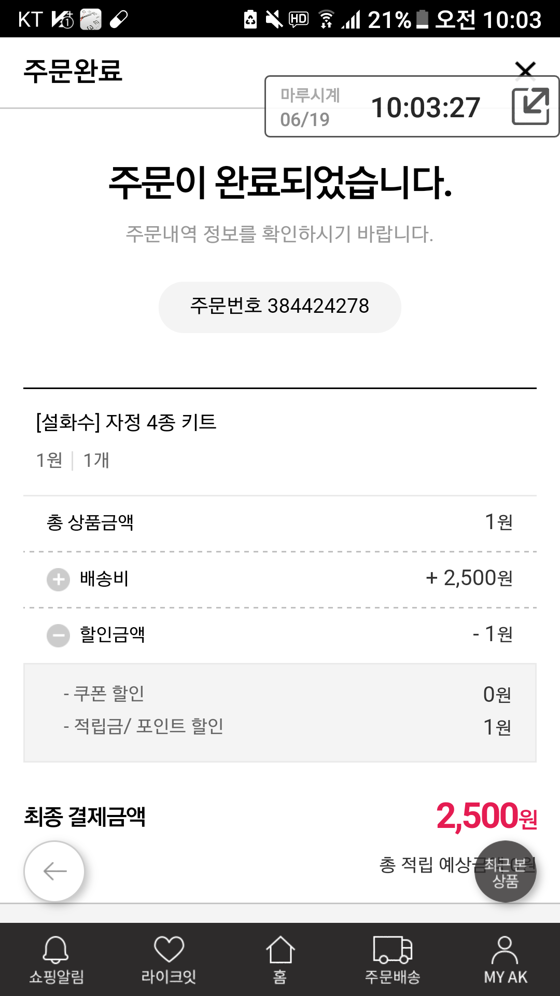560x996 pixels.
Task: Tap the Wi-Fi icon in status bar
Action: pos(326,19)
